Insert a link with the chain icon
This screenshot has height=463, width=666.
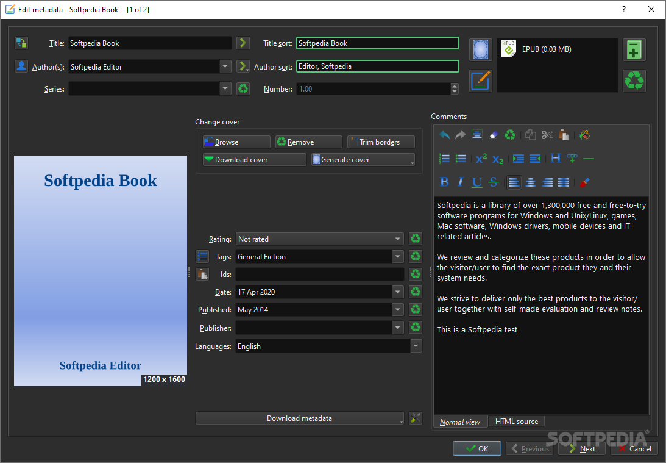point(572,159)
